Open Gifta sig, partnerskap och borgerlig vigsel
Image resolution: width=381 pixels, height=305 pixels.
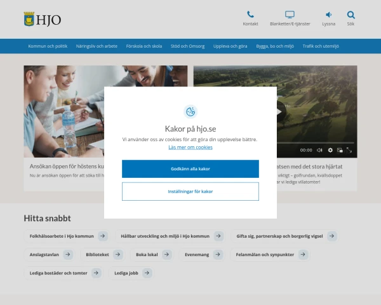(x=284, y=236)
